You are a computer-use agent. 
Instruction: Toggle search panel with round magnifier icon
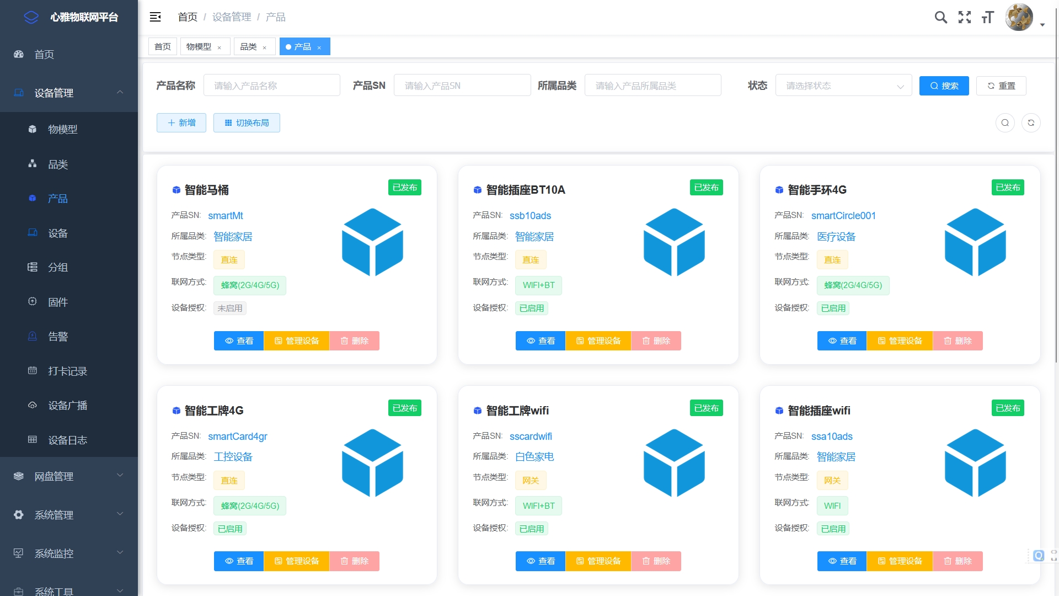pyautogui.click(x=1004, y=123)
